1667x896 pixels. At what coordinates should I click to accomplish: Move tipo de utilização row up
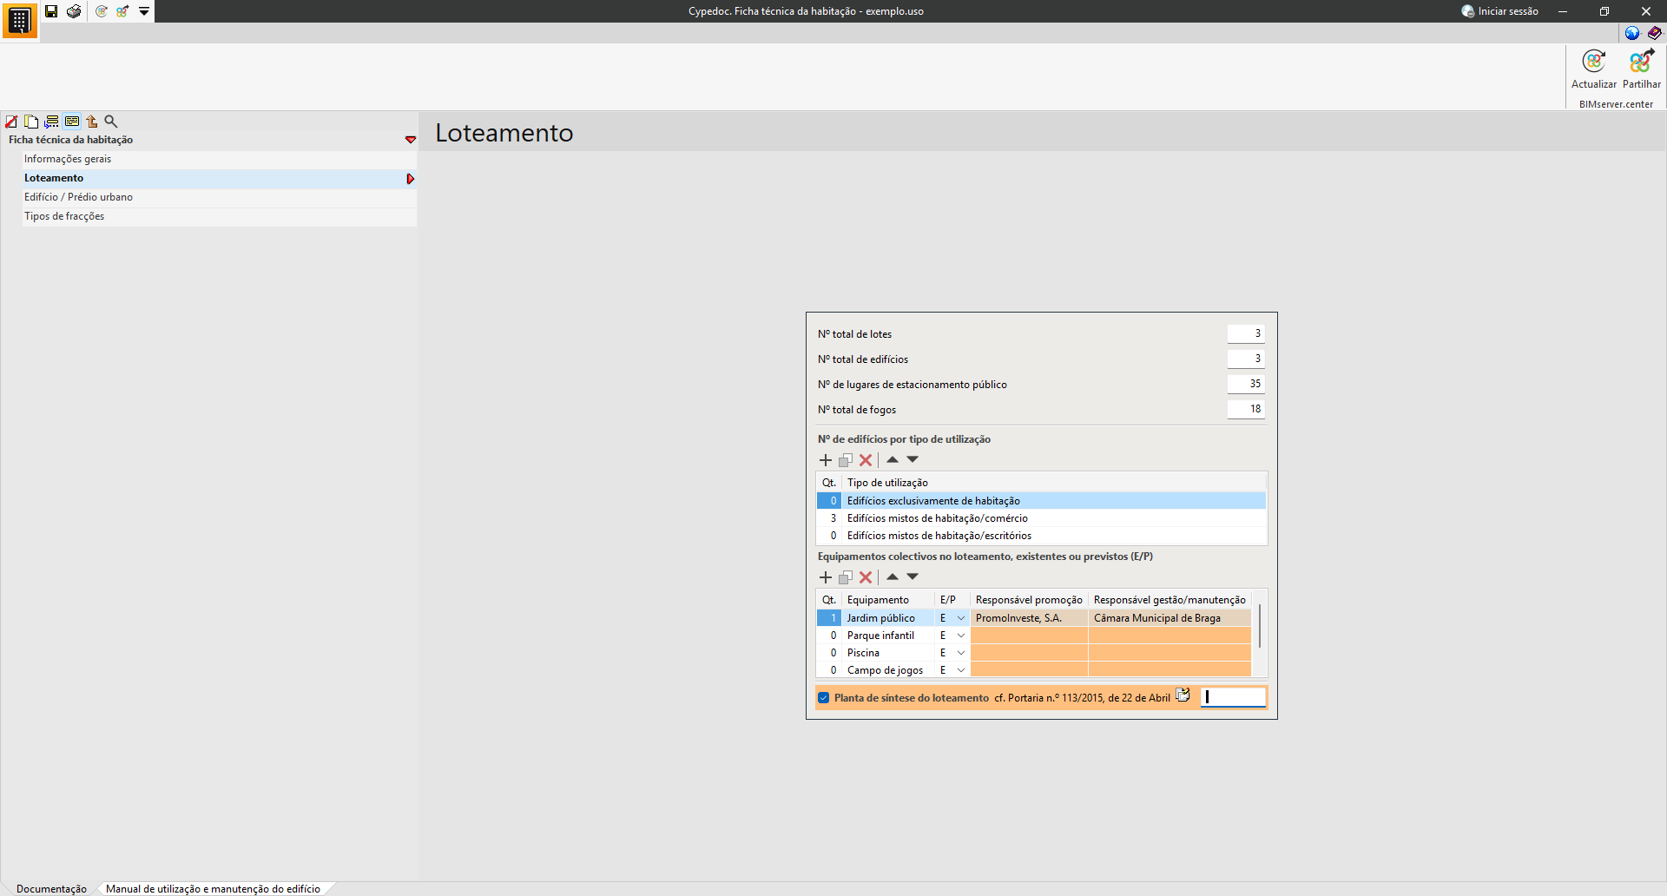(x=893, y=459)
